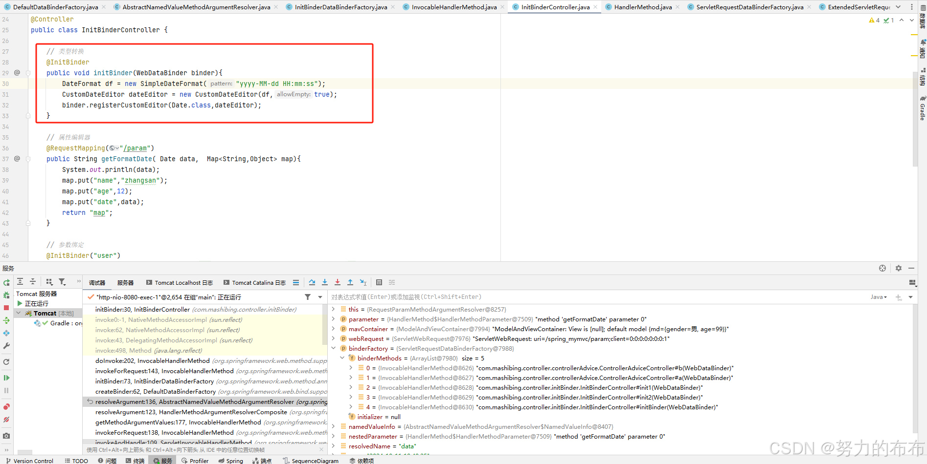Click the gutter icon on line 29
Image resolution: width=927 pixels, height=464 pixels.
coord(17,72)
